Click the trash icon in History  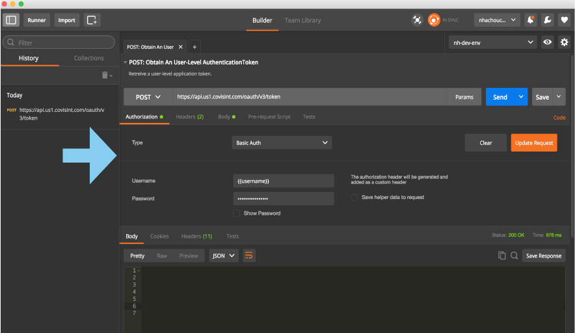[105, 75]
